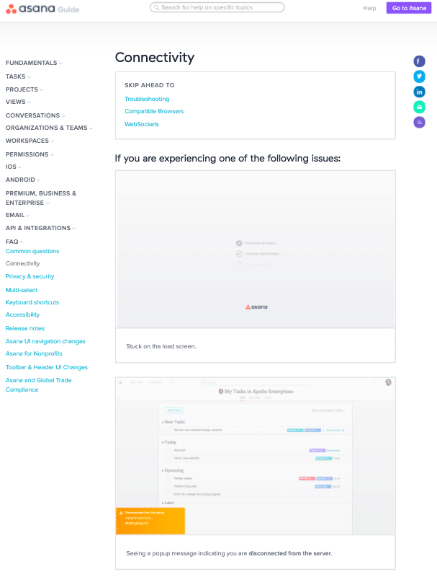Screen dimensions: 437x577
Task: Collapse the FAQ sidebar section
Action: [14, 241]
